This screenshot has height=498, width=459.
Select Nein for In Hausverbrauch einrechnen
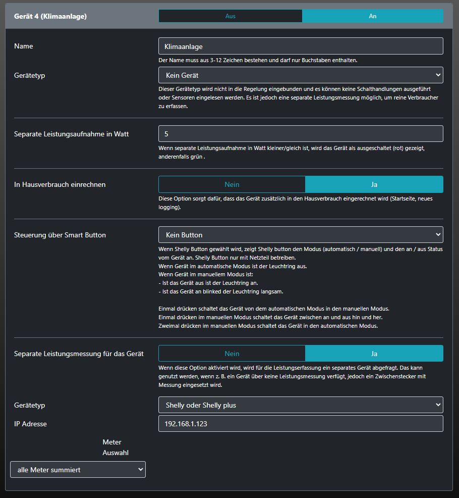tap(232, 184)
